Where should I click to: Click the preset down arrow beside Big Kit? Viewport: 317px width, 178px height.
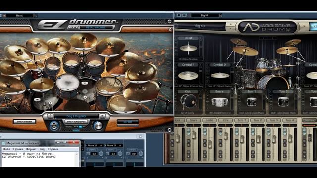coord(230,29)
